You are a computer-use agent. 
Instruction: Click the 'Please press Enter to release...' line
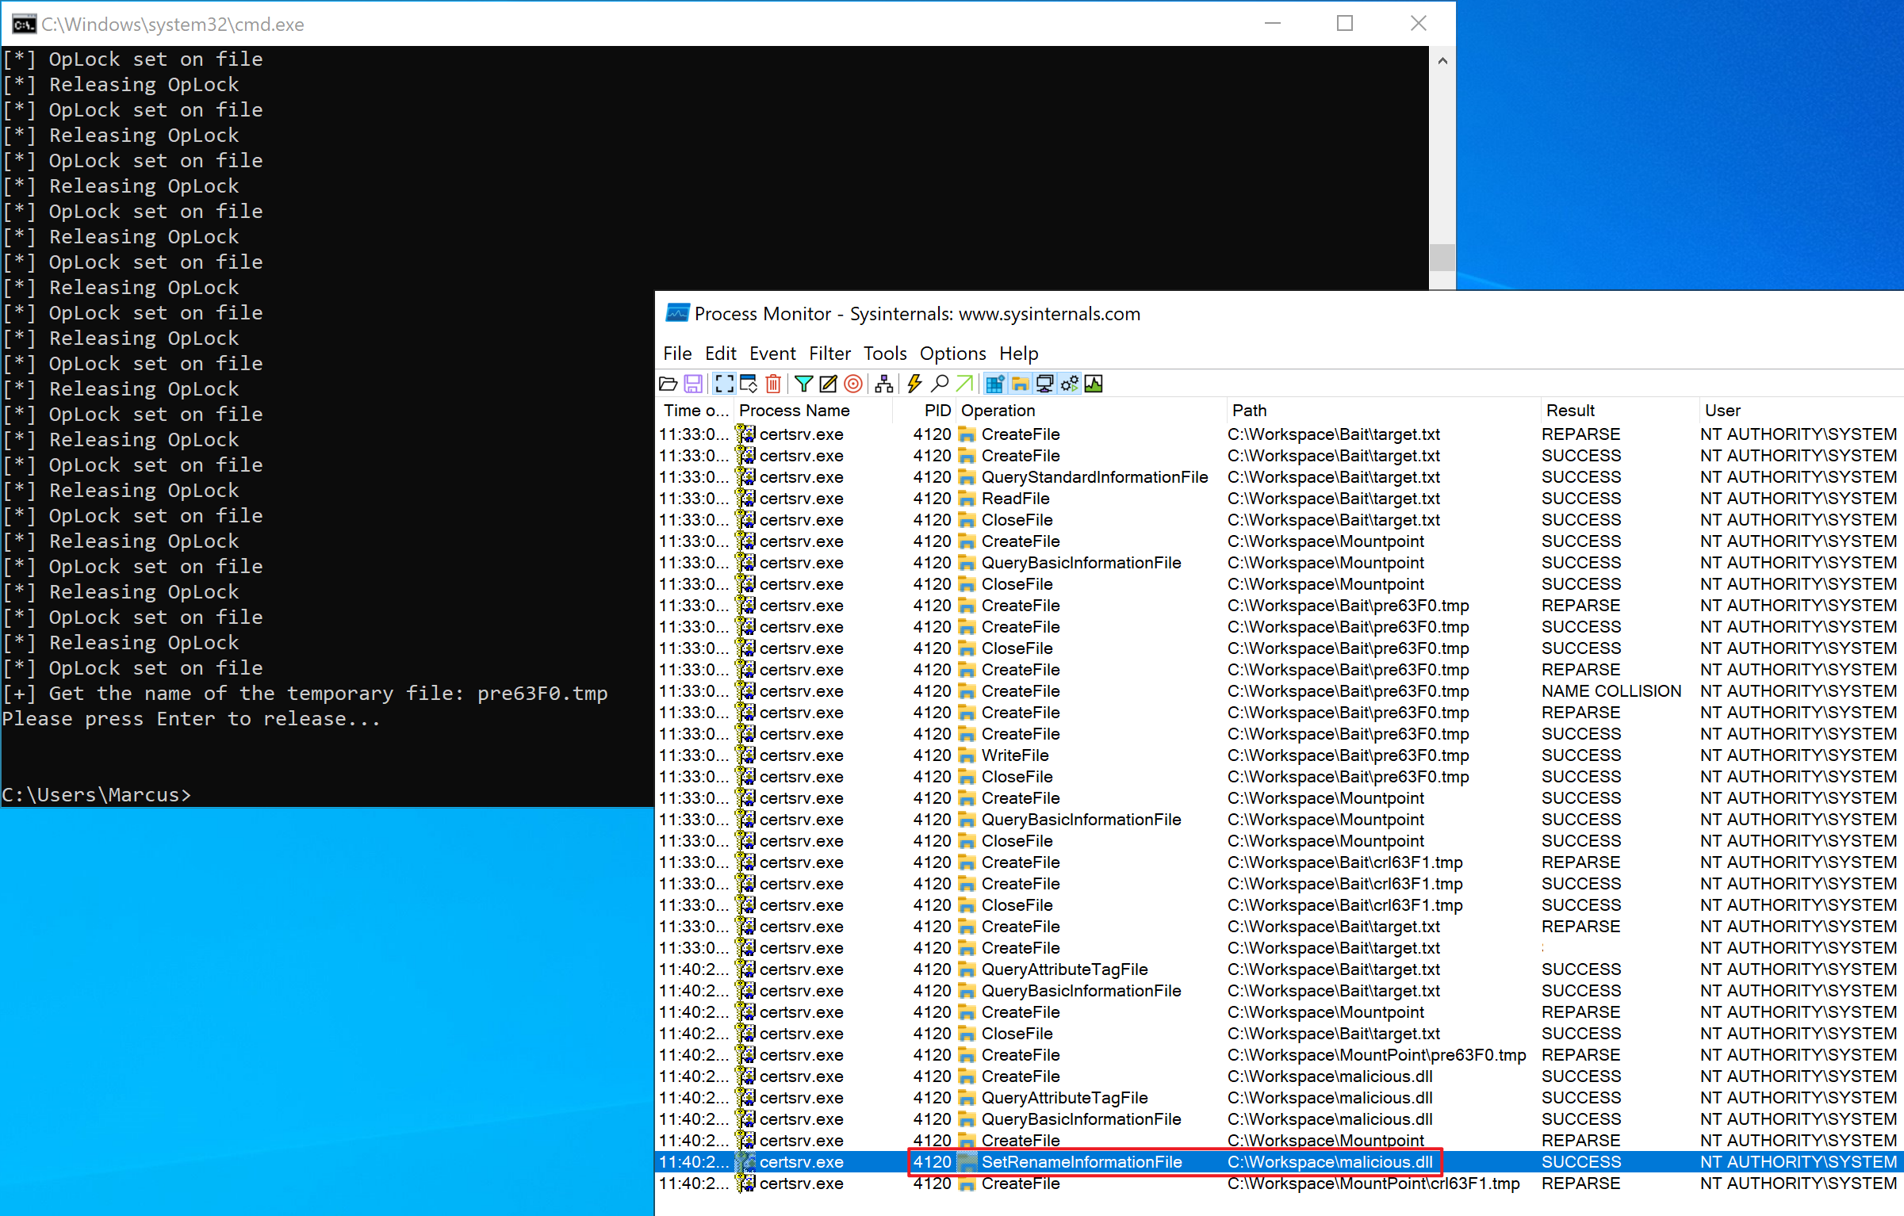(x=191, y=719)
